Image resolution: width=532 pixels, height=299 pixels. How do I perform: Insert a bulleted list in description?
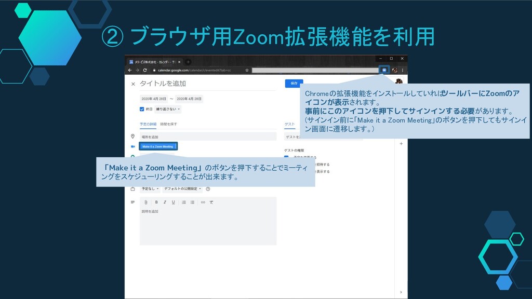pos(192,202)
